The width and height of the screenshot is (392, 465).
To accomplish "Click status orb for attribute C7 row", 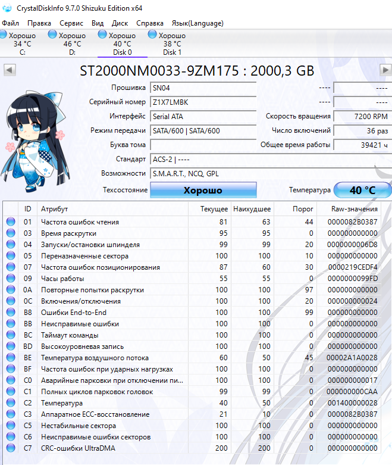I will 11,448.
